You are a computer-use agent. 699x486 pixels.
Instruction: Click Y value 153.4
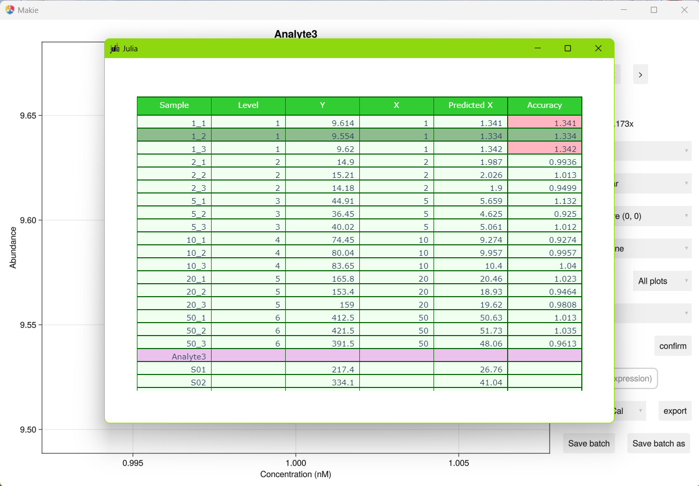[323, 291]
